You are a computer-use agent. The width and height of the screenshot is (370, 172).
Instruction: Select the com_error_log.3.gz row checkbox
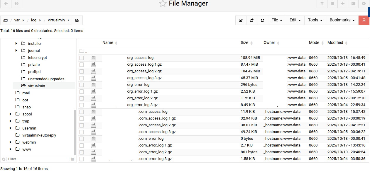[x=82, y=159]
